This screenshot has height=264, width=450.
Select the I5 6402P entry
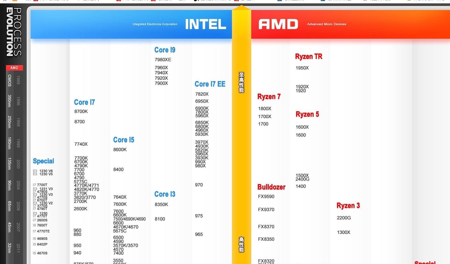[x=40, y=244]
